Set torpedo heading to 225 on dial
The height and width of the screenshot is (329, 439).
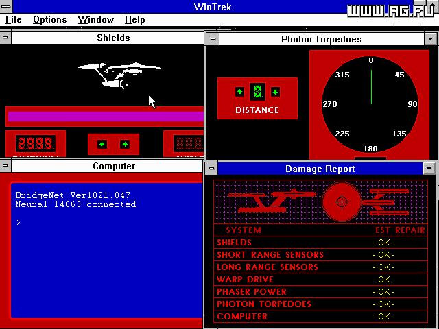click(x=342, y=134)
